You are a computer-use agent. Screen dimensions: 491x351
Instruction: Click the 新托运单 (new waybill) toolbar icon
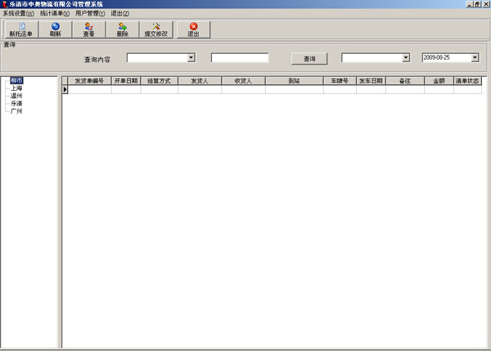tap(20, 27)
